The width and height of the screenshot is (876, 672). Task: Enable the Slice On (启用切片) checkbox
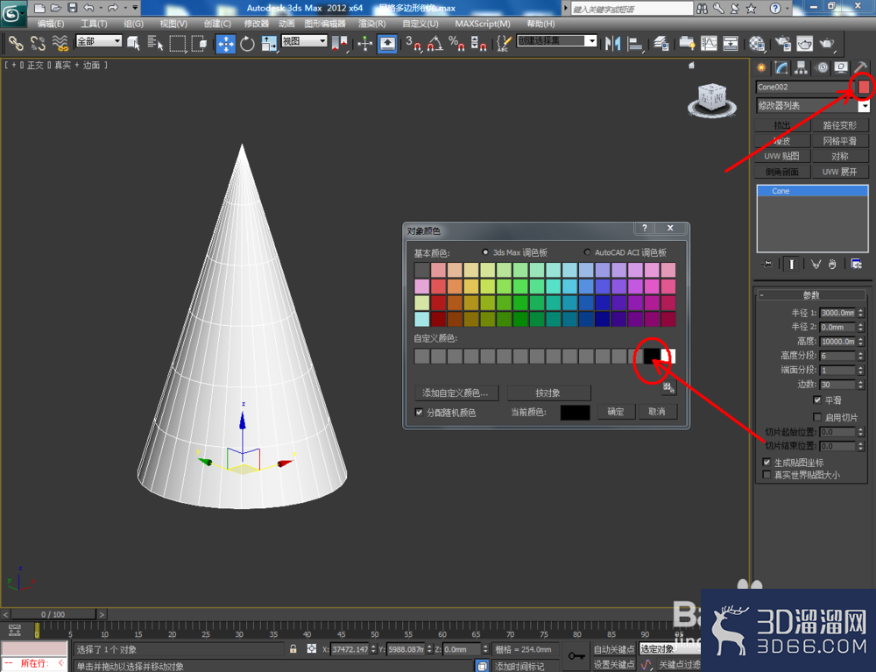click(816, 417)
